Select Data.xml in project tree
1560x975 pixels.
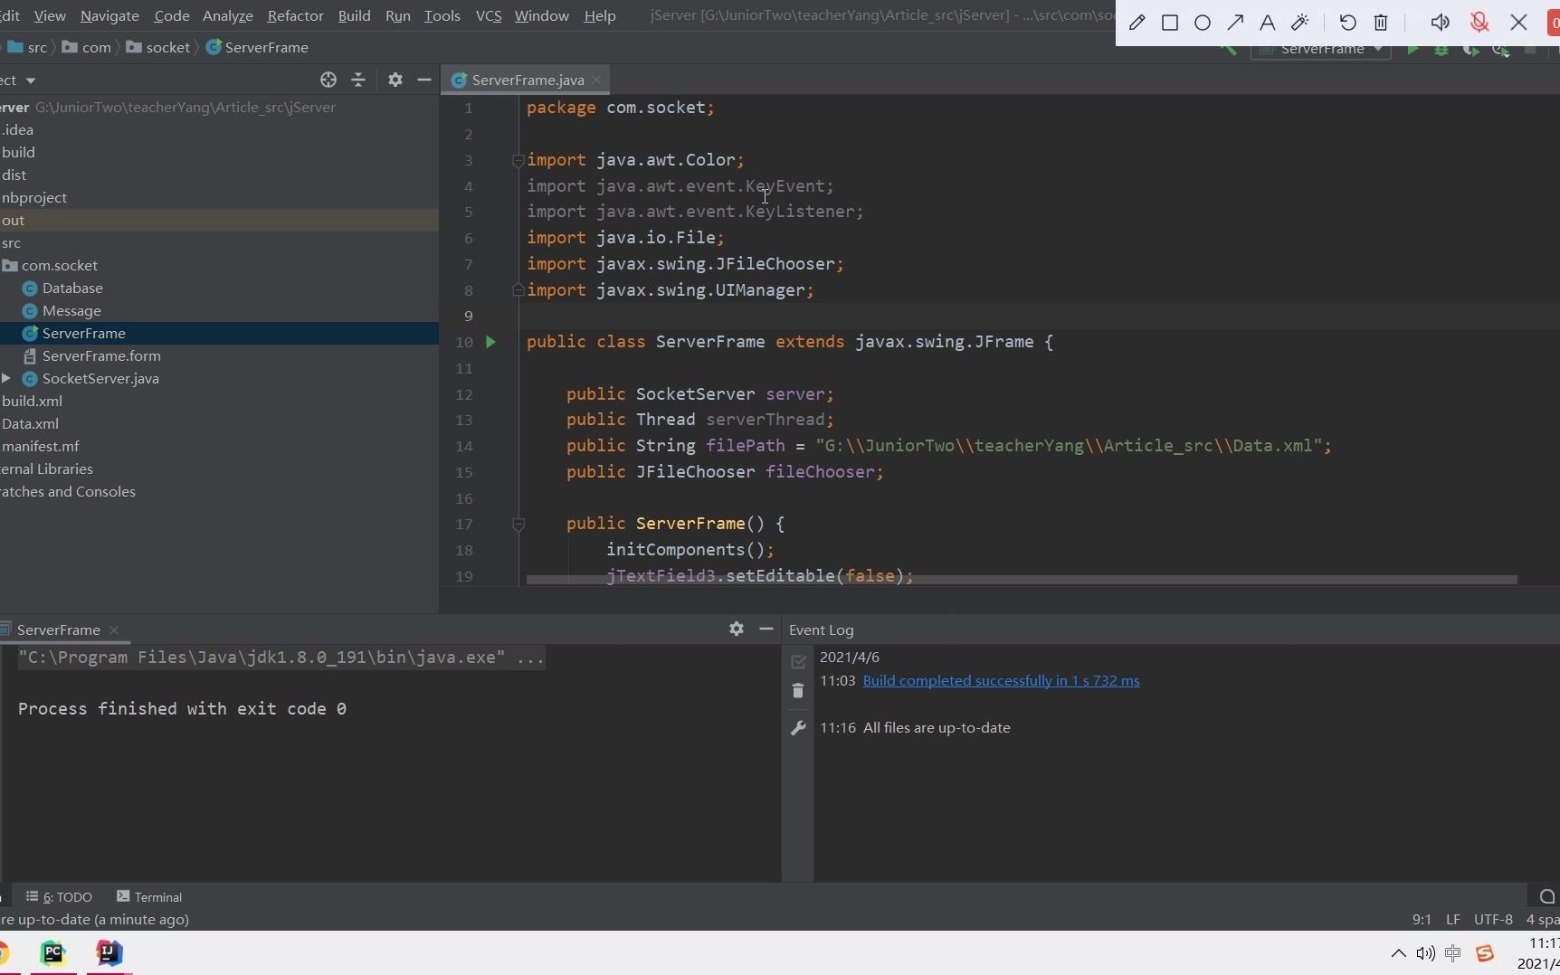(30, 423)
